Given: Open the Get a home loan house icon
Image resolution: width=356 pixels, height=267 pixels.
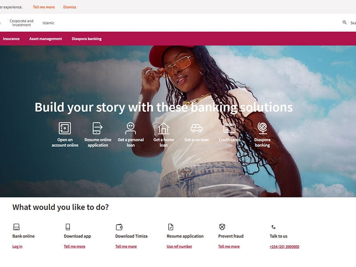Looking at the screenshot, I should tap(163, 128).
